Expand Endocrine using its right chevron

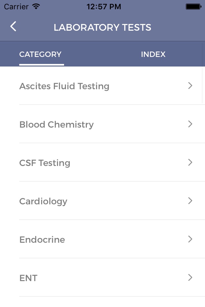pyautogui.click(x=190, y=239)
